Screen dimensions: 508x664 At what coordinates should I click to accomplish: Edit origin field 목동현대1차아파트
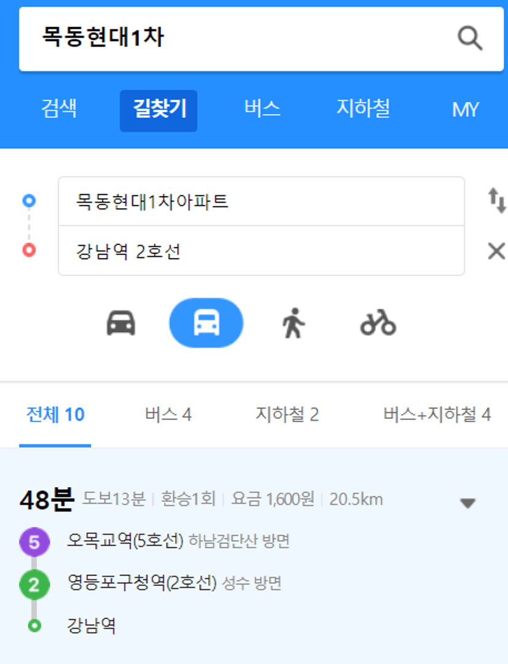[x=261, y=201]
